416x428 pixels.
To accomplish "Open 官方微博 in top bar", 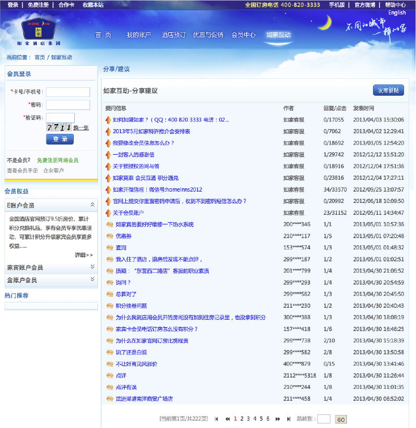I will 364,5.
